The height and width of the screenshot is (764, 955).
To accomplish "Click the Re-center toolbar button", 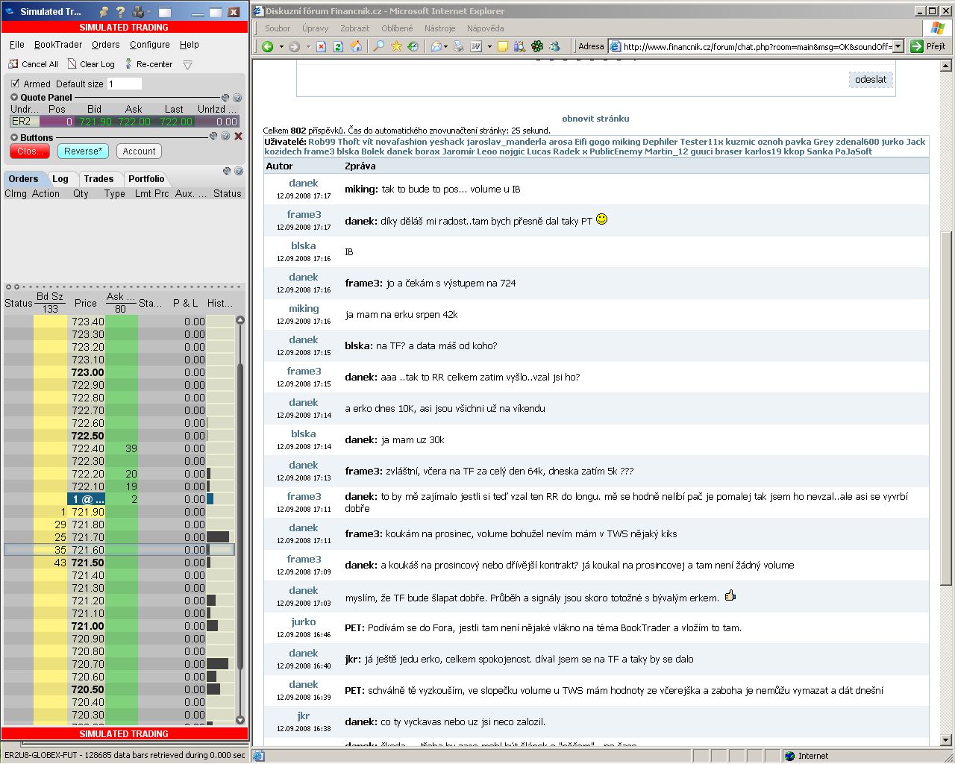I will point(148,64).
